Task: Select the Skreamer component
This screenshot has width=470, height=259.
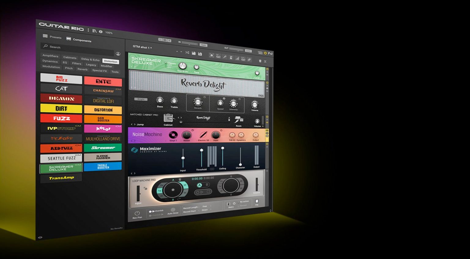Action: pyautogui.click(x=103, y=148)
